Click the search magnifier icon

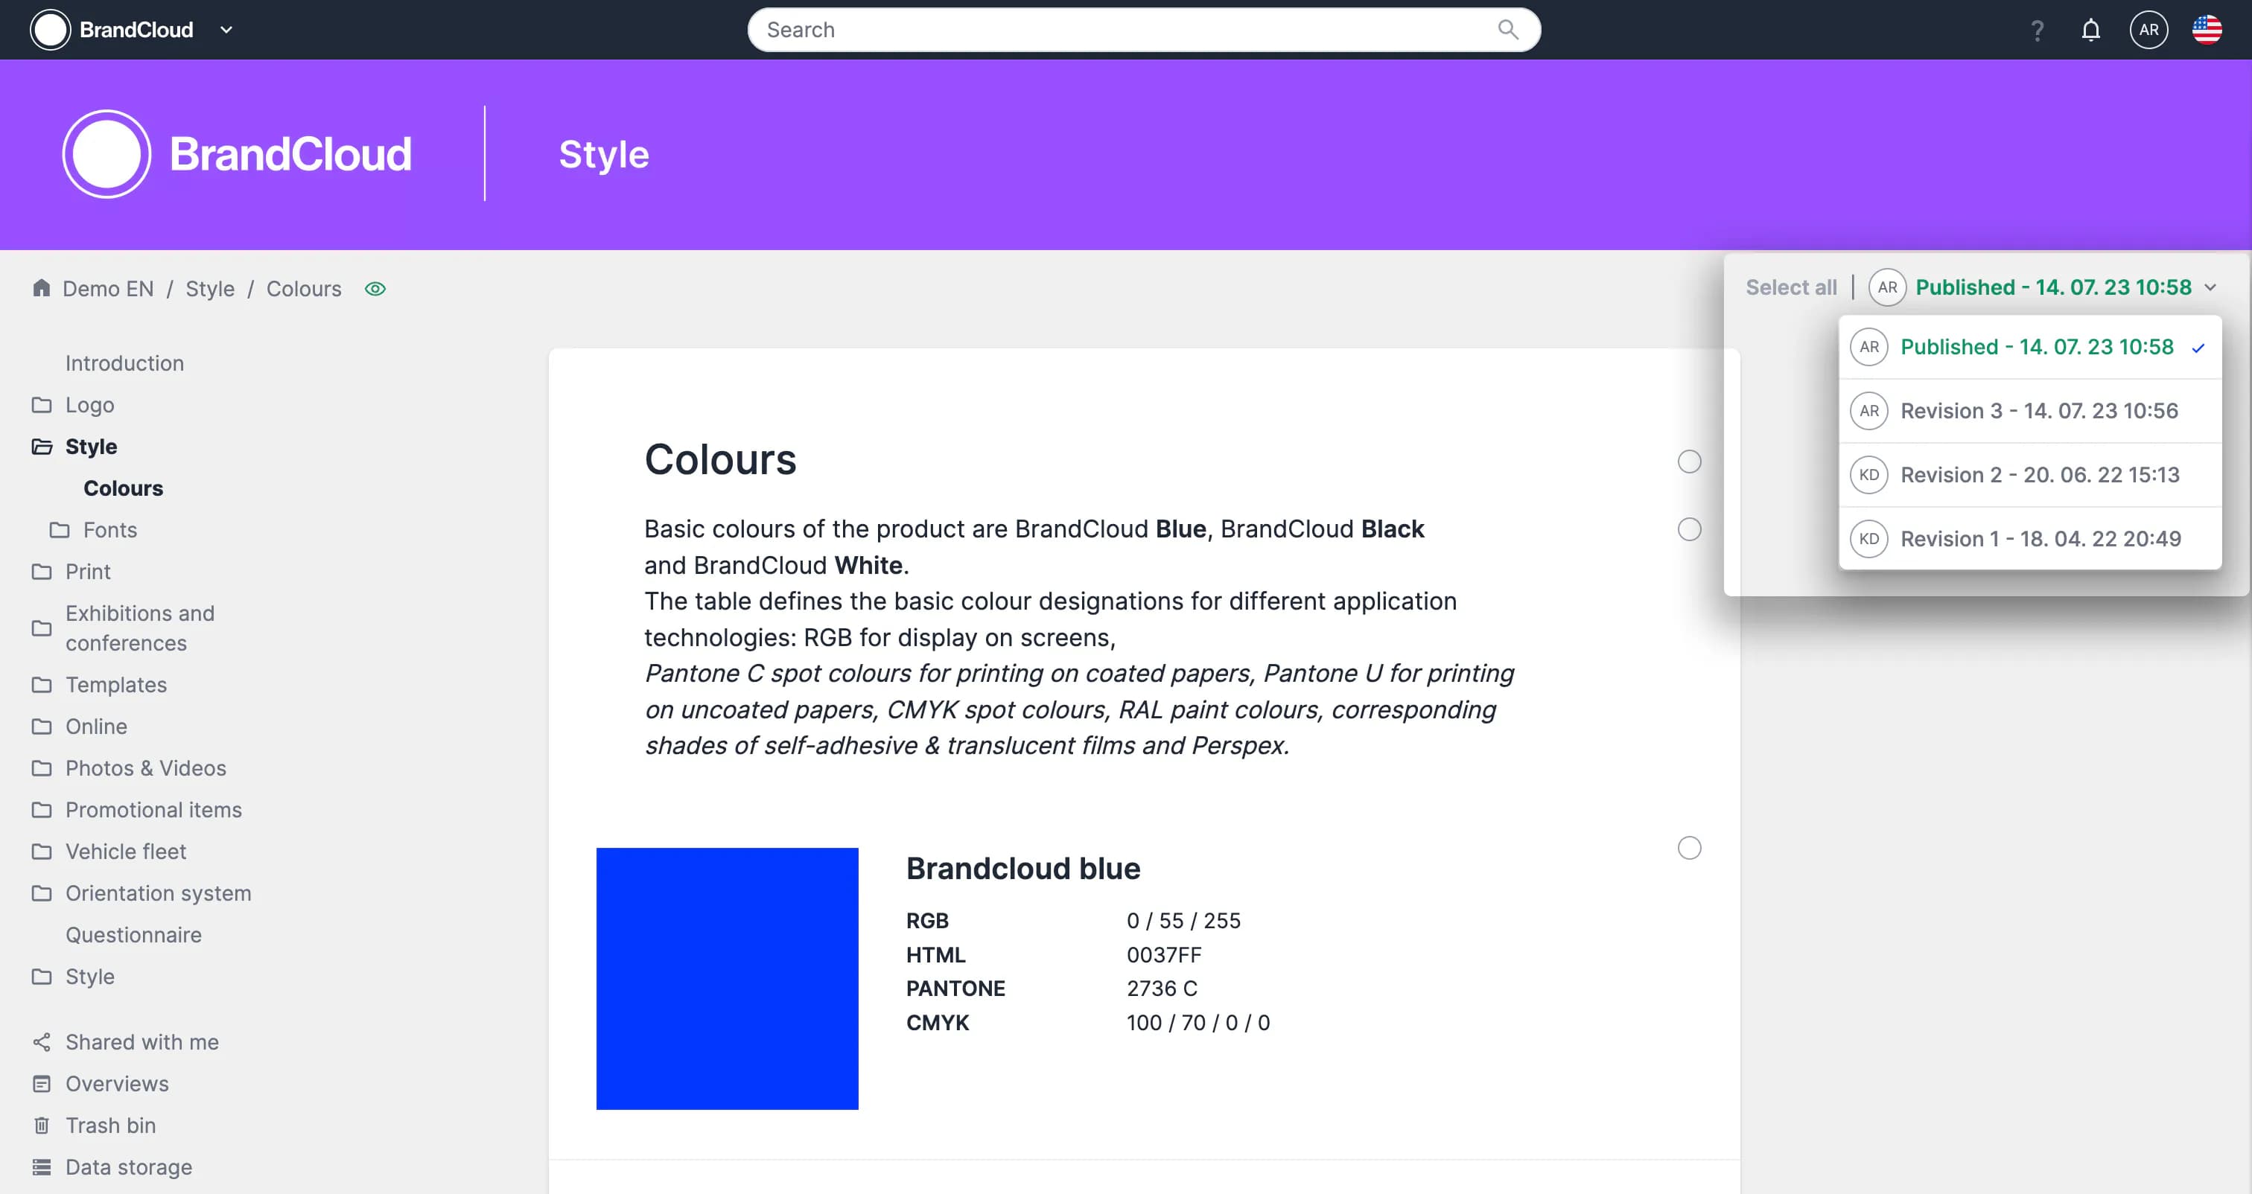point(1507,30)
